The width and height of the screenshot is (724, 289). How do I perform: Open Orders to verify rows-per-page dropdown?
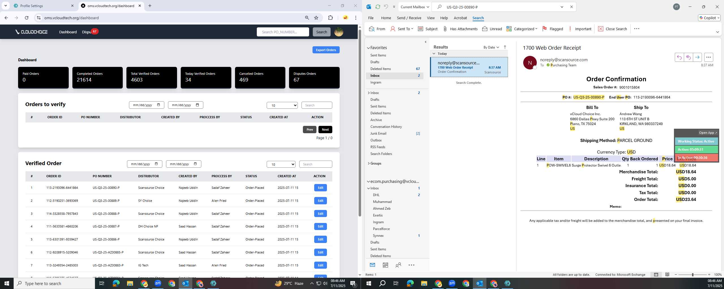pyautogui.click(x=282, y=105)
